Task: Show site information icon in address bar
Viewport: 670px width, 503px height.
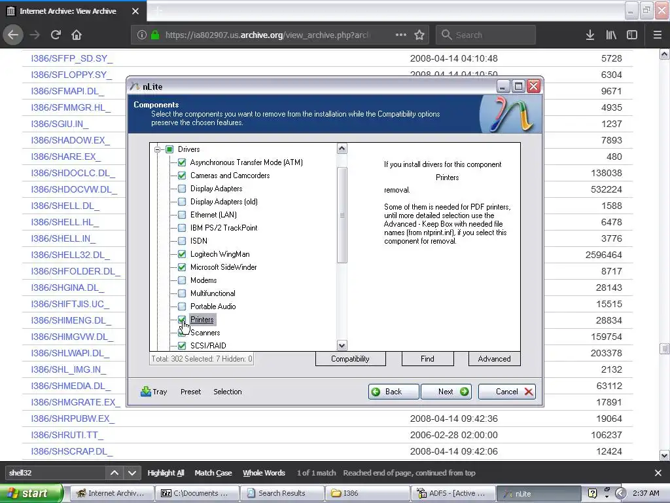Action: pos(142,35)
